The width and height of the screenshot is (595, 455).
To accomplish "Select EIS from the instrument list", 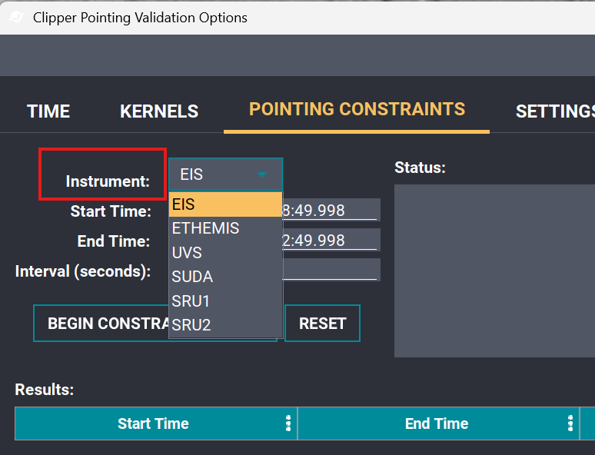I will (x=225, y=204).
